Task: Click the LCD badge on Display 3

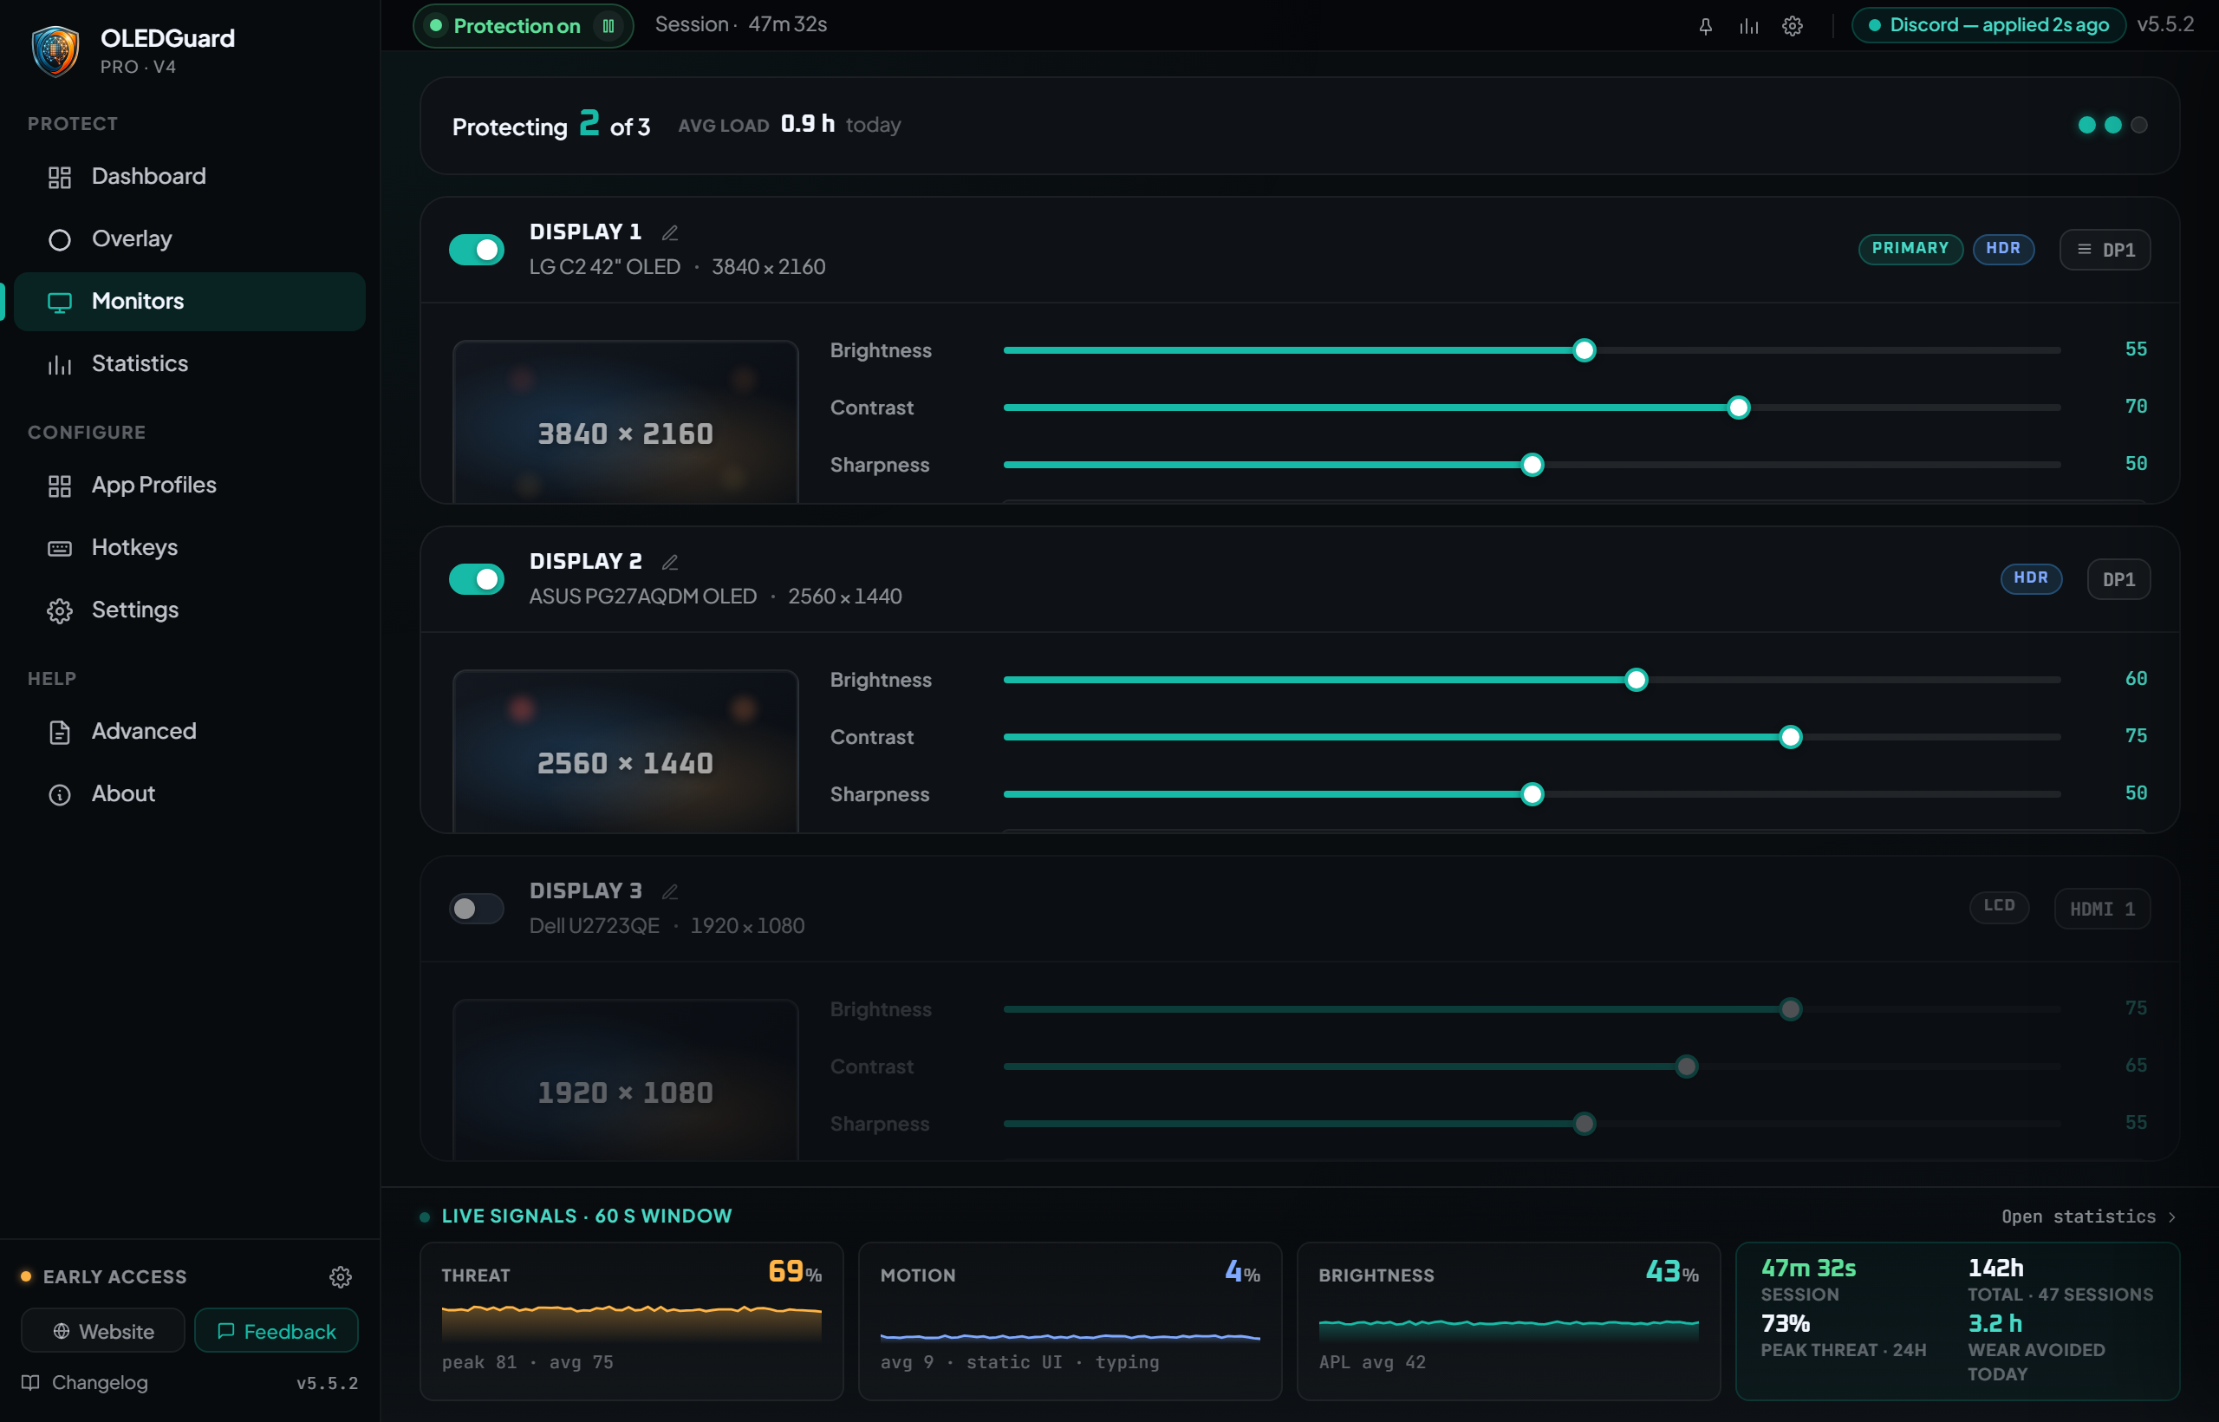Action: coord(1998,906)
